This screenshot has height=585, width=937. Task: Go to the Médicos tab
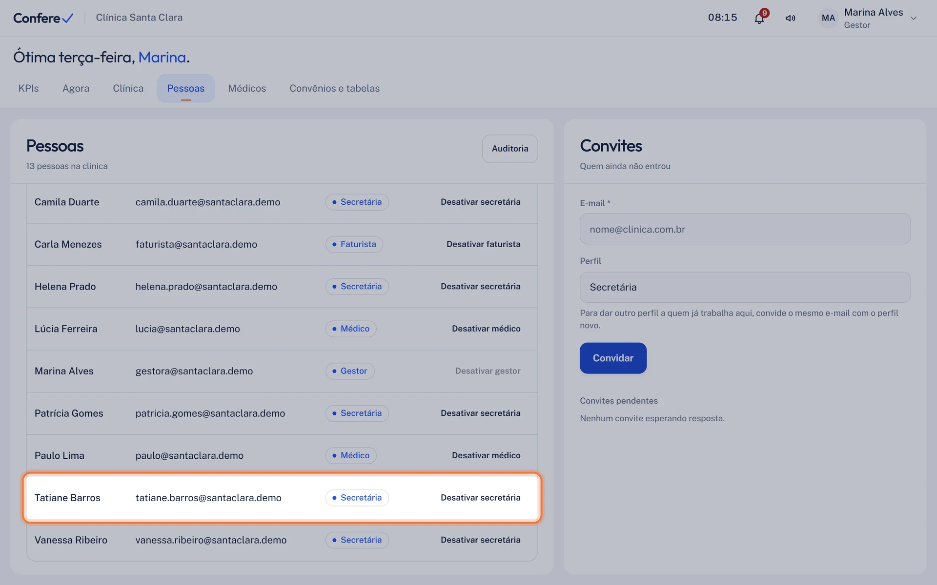247,88
